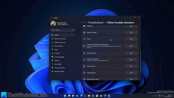Run the Shared Folders troubleshooter
The width and height of the screenshot is (174, 98).
click(131, 66)
